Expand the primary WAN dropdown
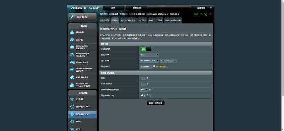The height and width of the screenshot is (131, 284). point(149,55)
